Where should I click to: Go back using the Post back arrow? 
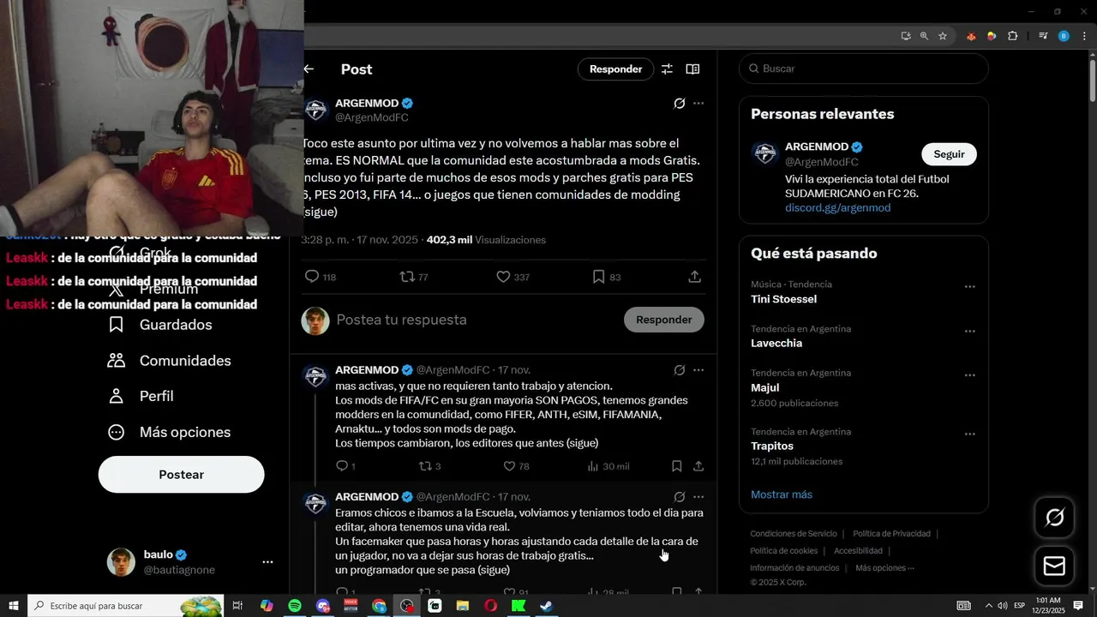pos(309,69)
